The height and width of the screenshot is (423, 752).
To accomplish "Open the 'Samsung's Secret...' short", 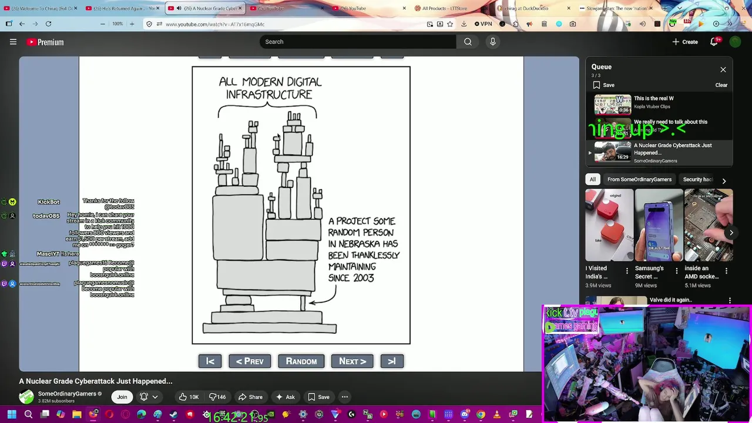I will [x=659, y=225].
